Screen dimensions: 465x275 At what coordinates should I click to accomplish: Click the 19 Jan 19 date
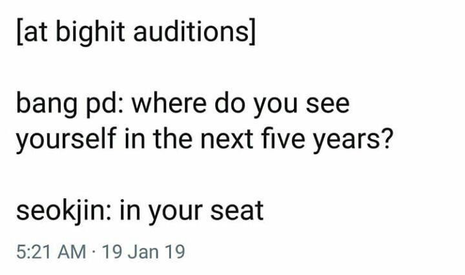[143, 252]
